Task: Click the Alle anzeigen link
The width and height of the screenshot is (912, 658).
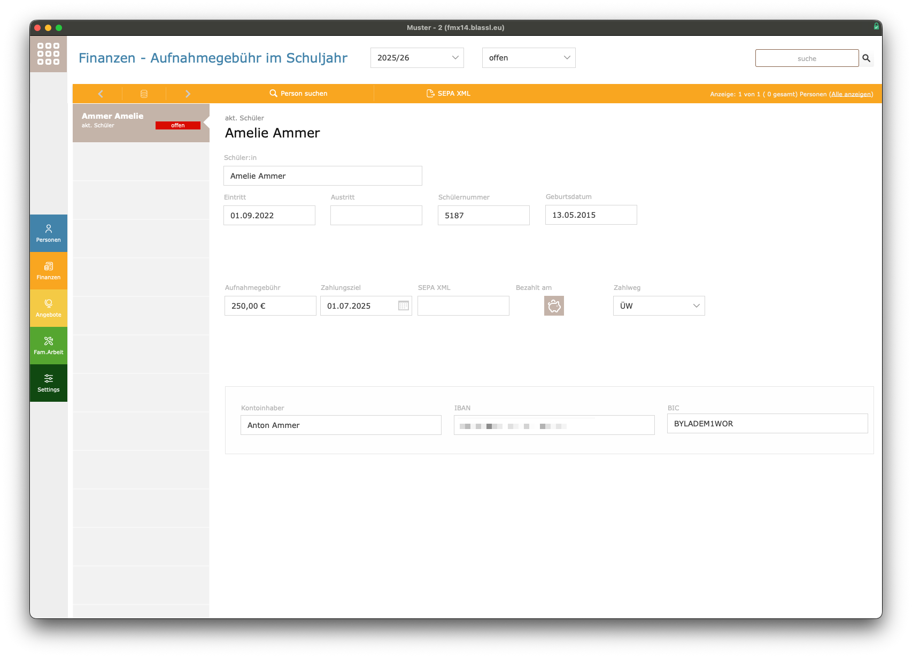Action: pyautogui.click(x=851, y=94)
